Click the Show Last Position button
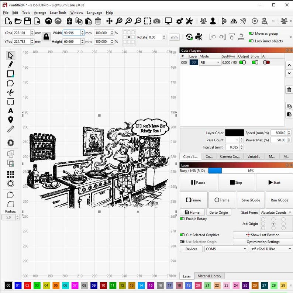293x293 pixels. pos(263,235)
